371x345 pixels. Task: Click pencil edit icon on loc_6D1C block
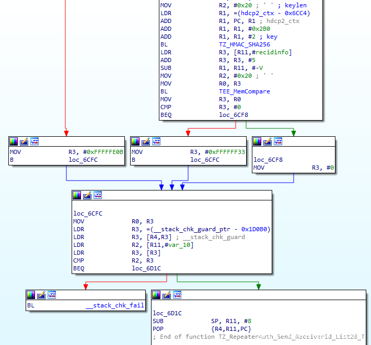[167, 295]
